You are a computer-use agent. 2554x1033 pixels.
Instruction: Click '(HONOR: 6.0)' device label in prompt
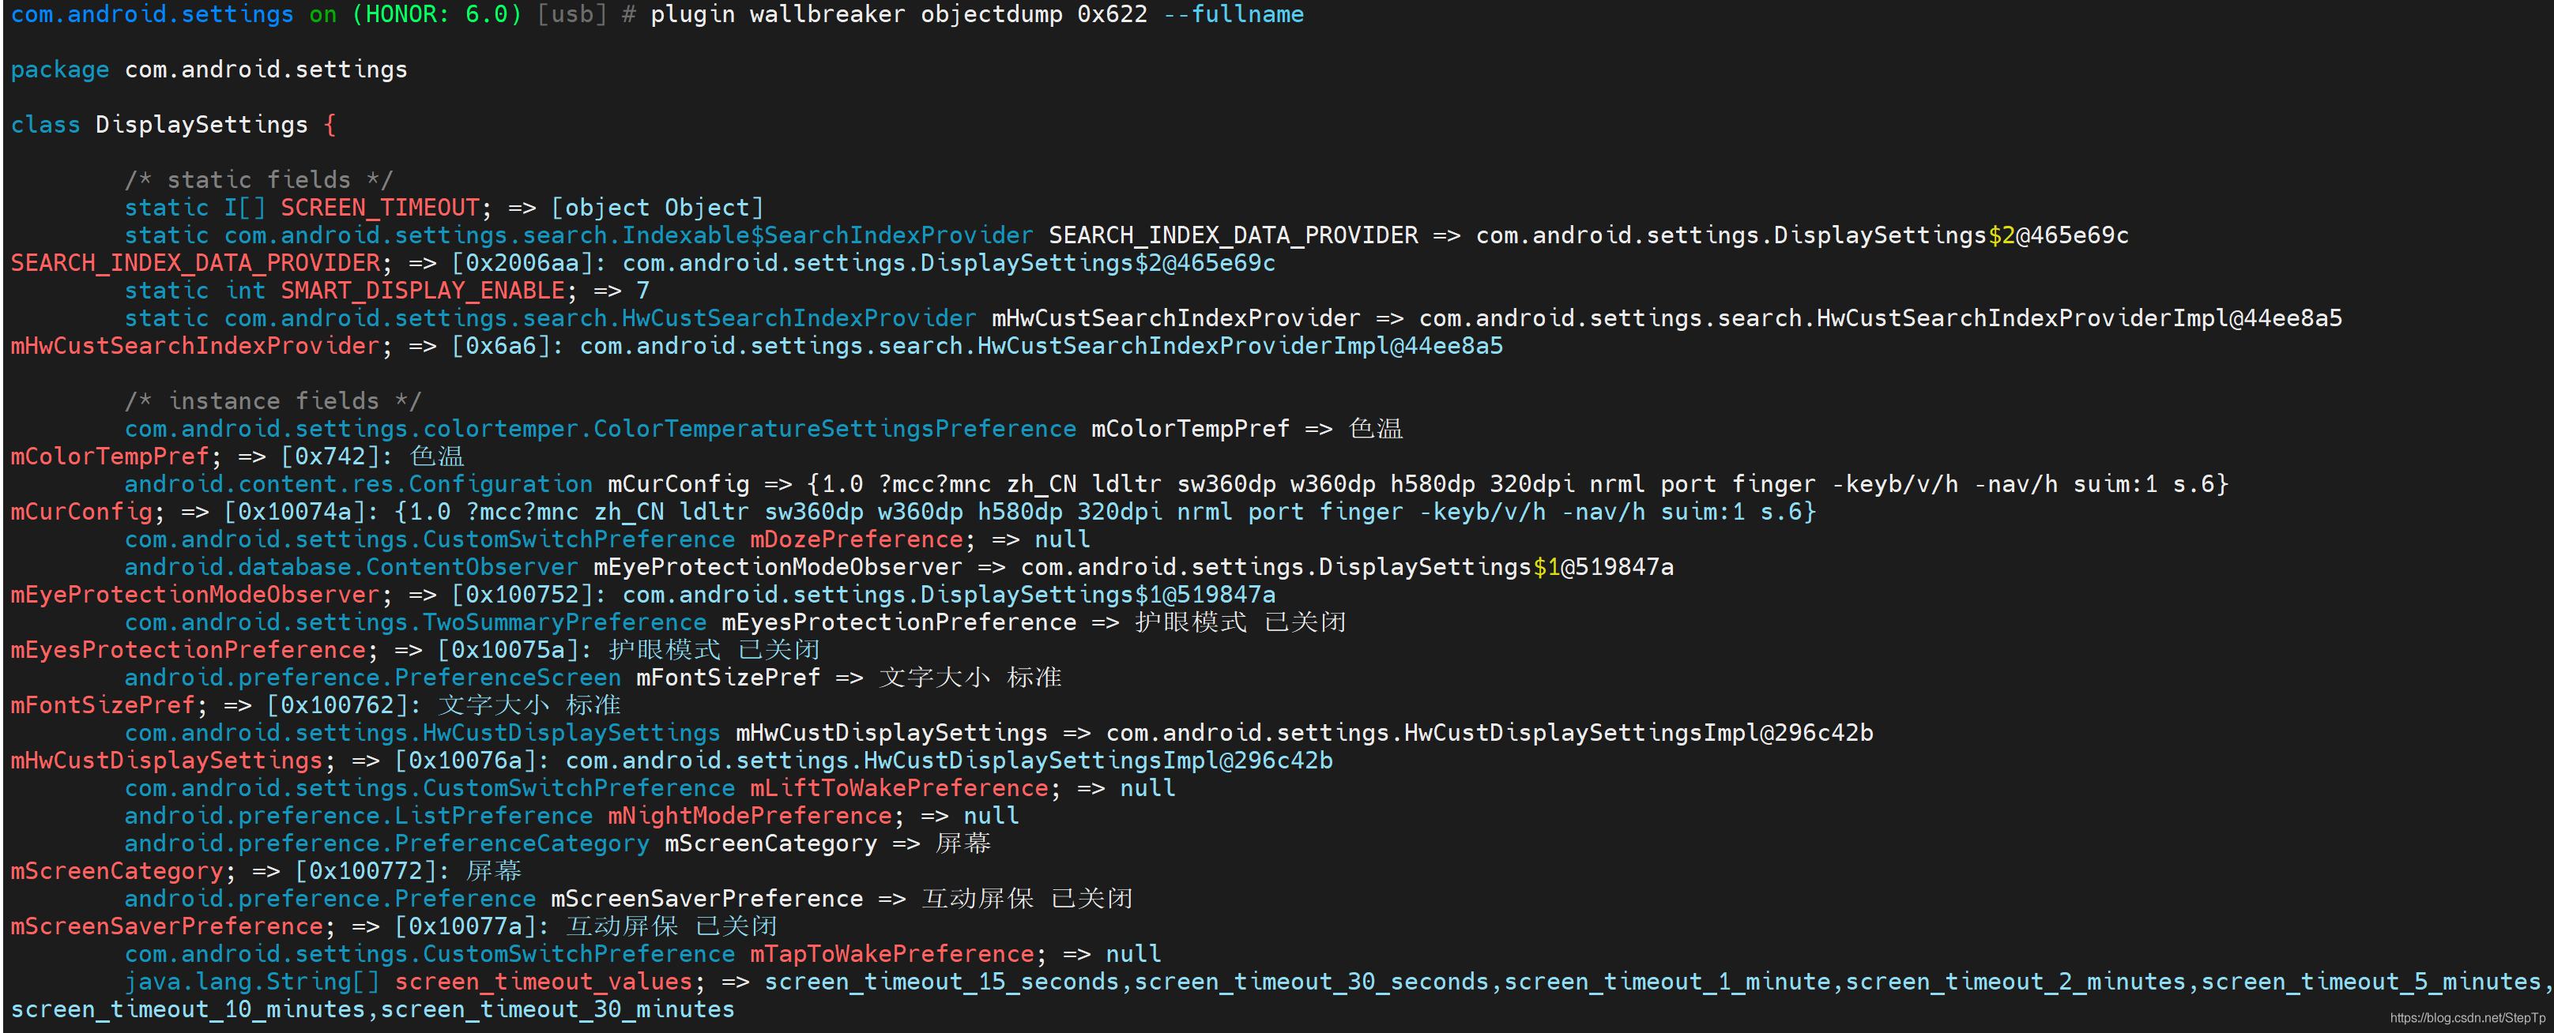[x=436, y=14]
